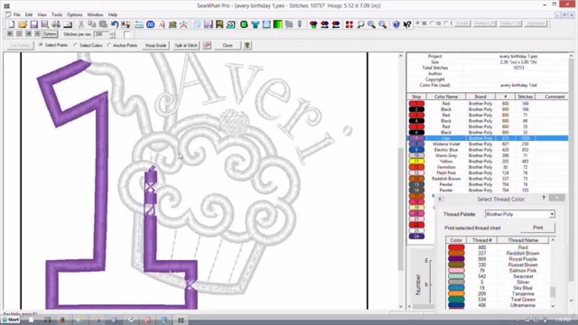
Task: Click the blue Help shield icon
Action: pyautogui.click(x=396, y=24)
